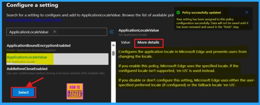Click 'Get user confirmation before closing' description

tap(56, 73)
